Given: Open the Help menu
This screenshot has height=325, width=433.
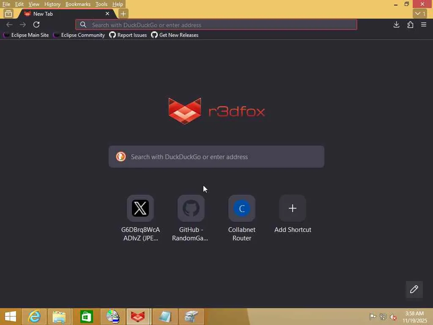Looking at the screenshot, I should point(118,4).
